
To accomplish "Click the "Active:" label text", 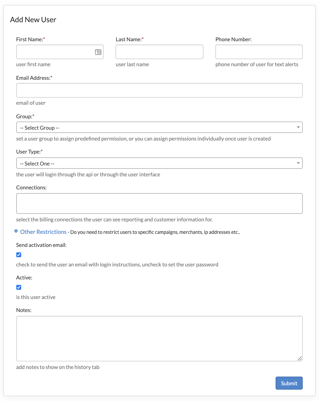I will point(24,278).
